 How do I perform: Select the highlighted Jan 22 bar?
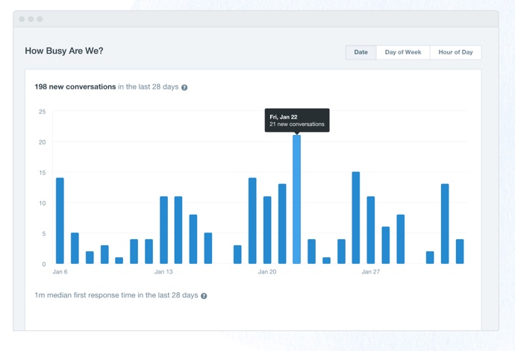coord(296,200)
